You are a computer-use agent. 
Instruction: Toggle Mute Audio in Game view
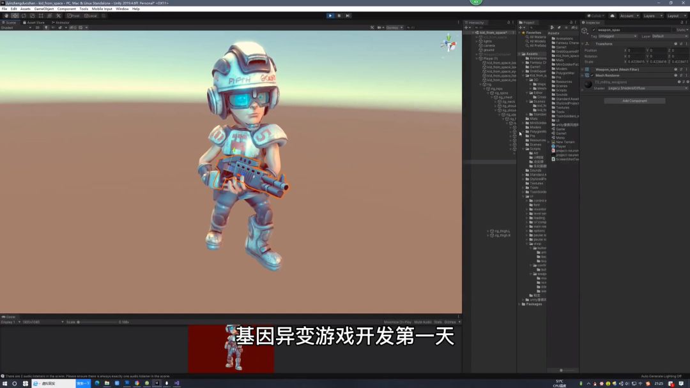pos(422,322)
